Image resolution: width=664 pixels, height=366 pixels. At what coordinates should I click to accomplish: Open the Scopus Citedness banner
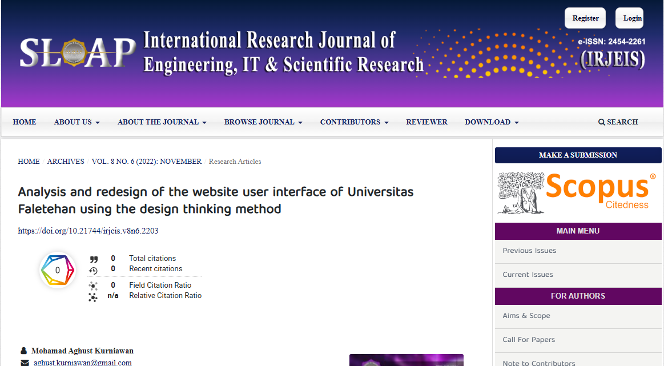pyautogui.click(x=578, y=192)
